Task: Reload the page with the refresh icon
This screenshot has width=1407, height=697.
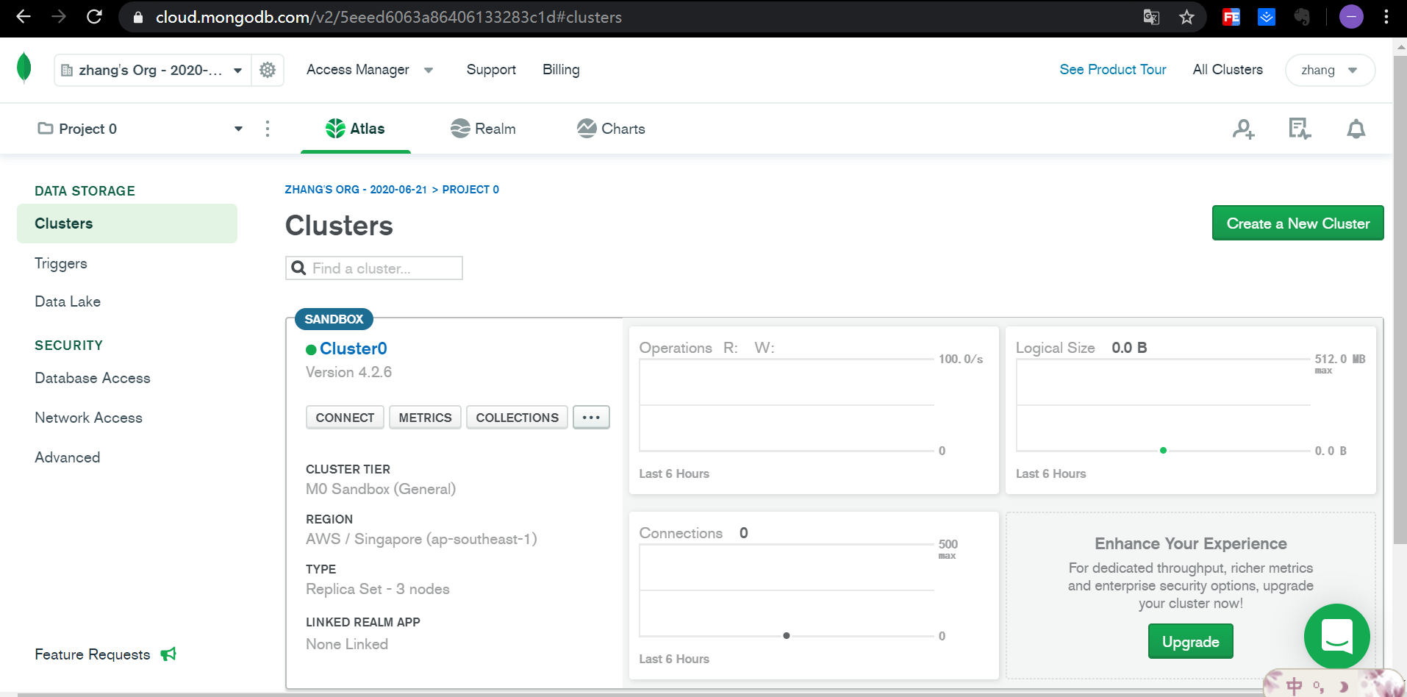Action: [x=94, y=17]
